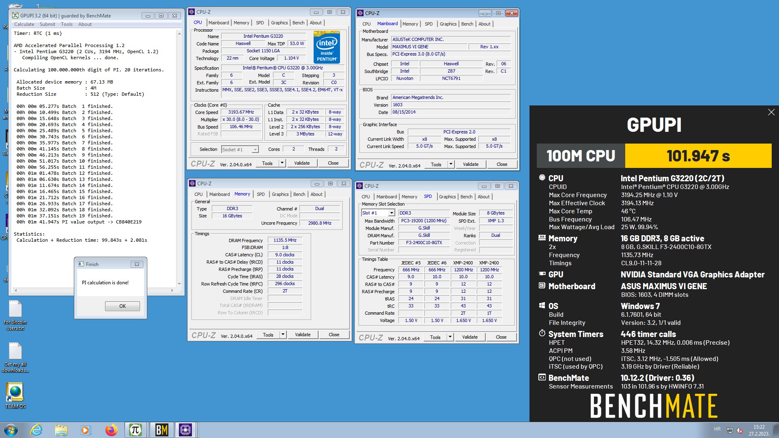Click OK in Finish dialog
The height and width of the screenshot is (438, 779).
coord(123,306)
